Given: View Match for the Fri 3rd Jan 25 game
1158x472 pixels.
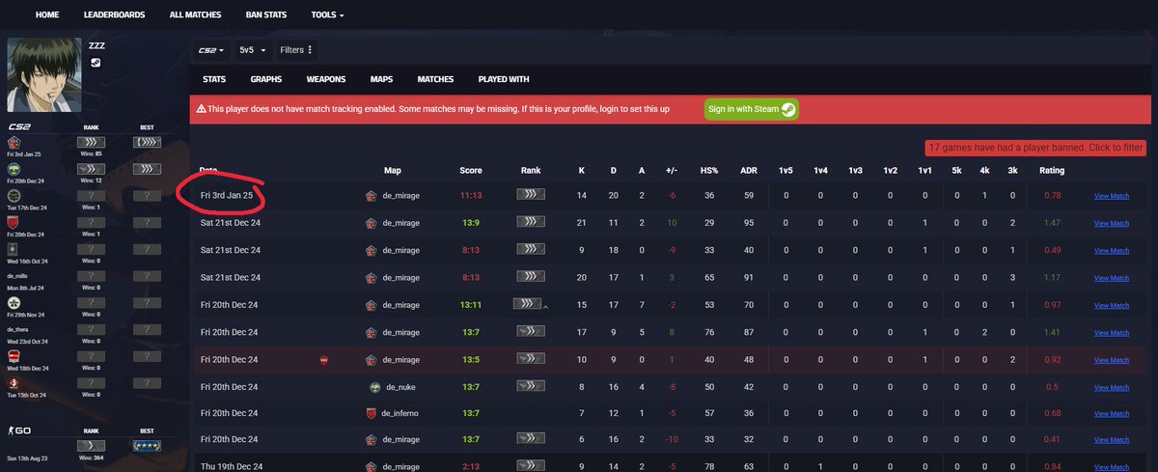Looking at the screenshot, I should point(1111,196).
